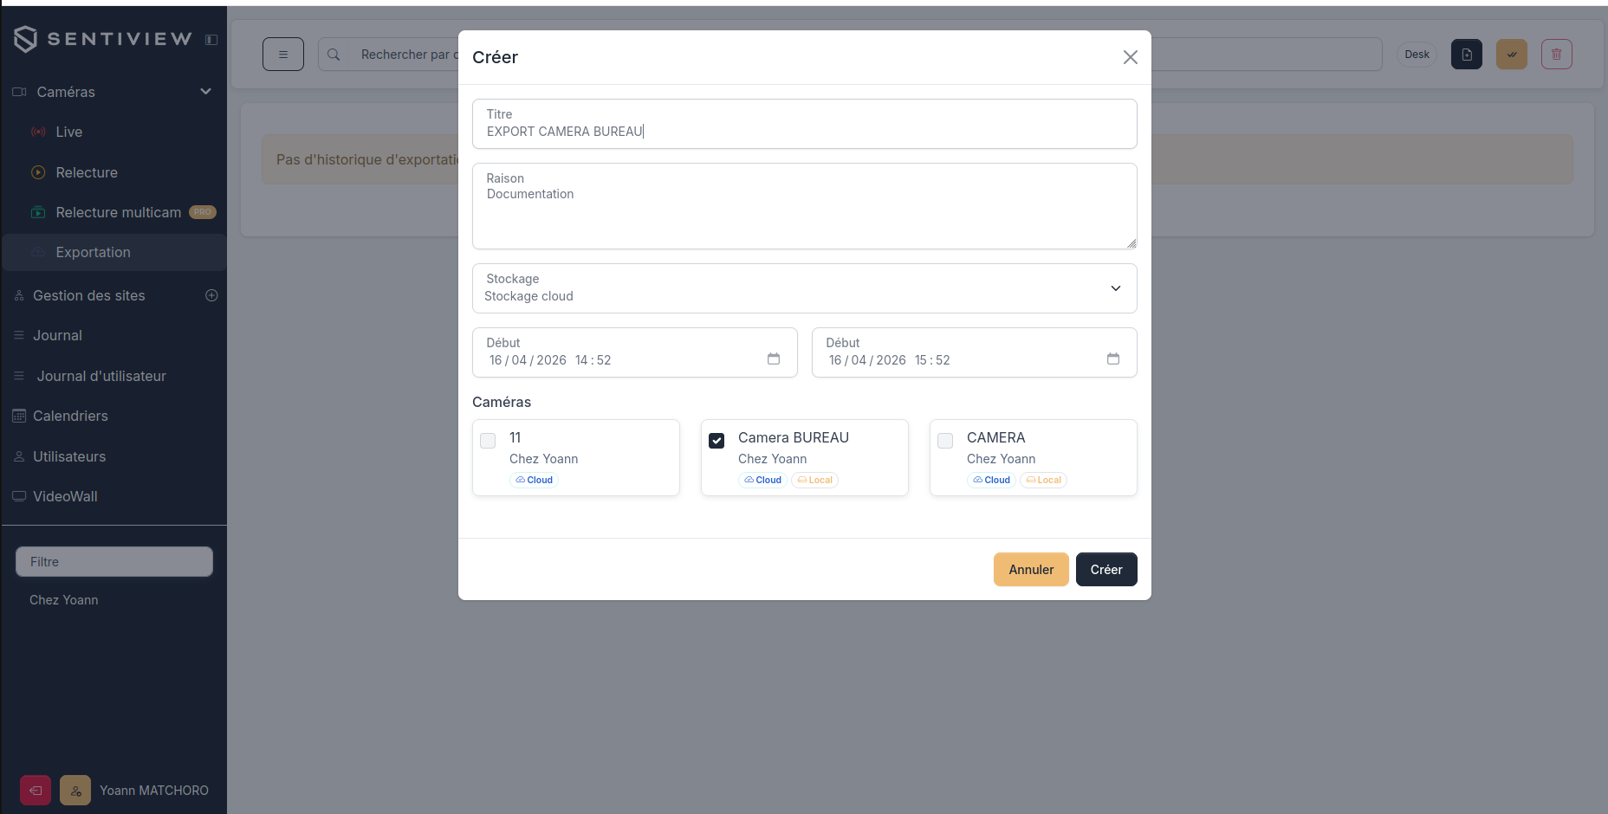
Task: Open calendar picker for end date 15:52
Action: pos(1113,359)
